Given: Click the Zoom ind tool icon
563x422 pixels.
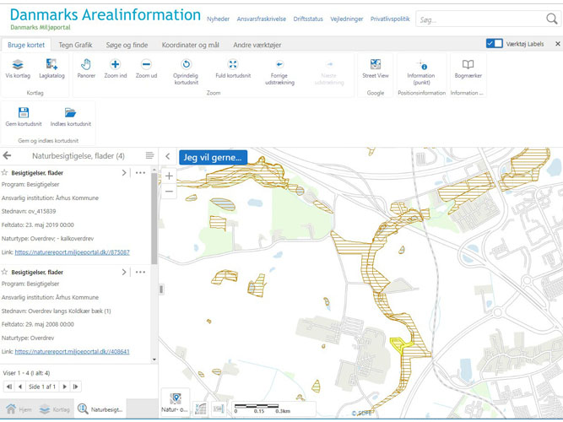Looking at the screenshot, I should 115,65.
